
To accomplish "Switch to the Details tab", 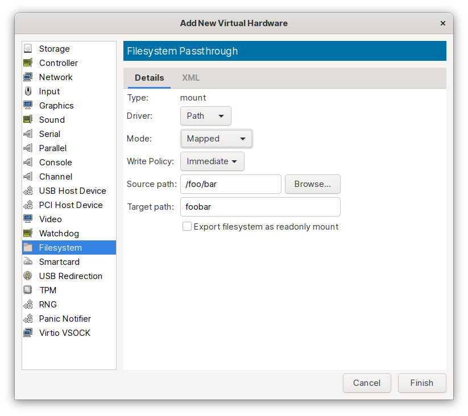I will (149, 78).
